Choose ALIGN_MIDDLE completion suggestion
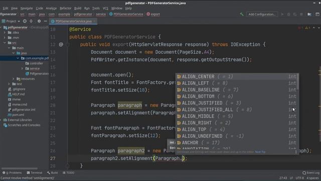The height and width of the screenshot is (181, 321). (237, 116)
